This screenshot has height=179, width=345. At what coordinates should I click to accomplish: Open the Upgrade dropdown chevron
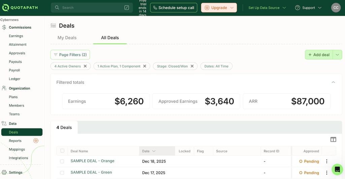coord(232,8)
